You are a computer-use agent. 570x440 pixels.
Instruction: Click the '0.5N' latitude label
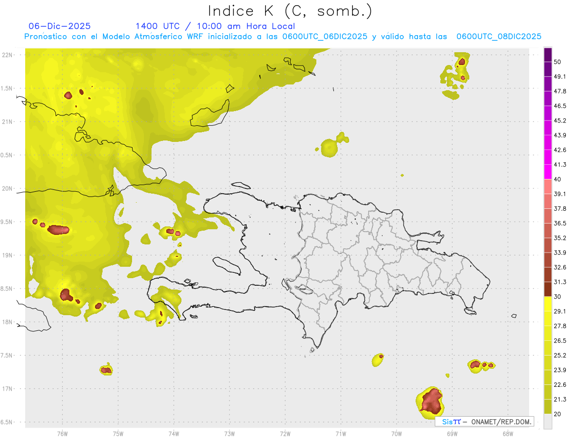7,155
